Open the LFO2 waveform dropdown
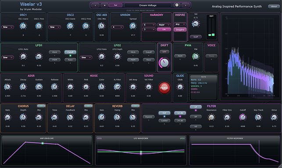The height and width of the screenshot is (168, 282). click(86, 57)
